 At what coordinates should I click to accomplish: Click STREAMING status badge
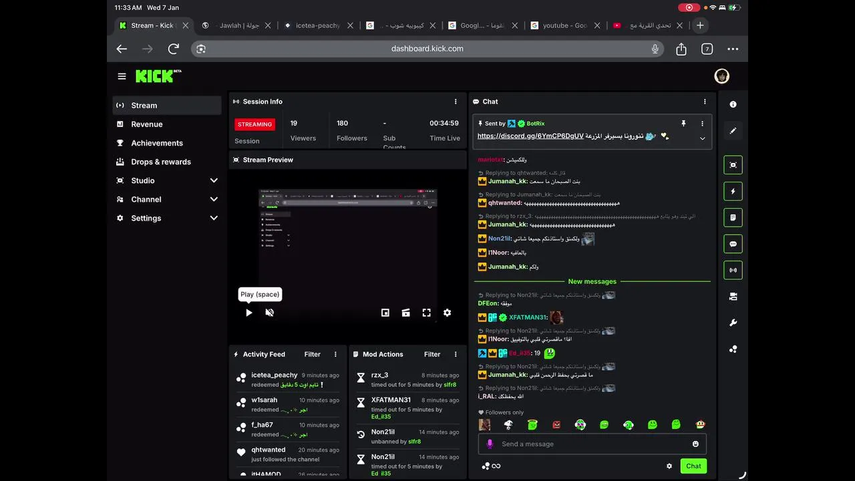pos(254,124)
